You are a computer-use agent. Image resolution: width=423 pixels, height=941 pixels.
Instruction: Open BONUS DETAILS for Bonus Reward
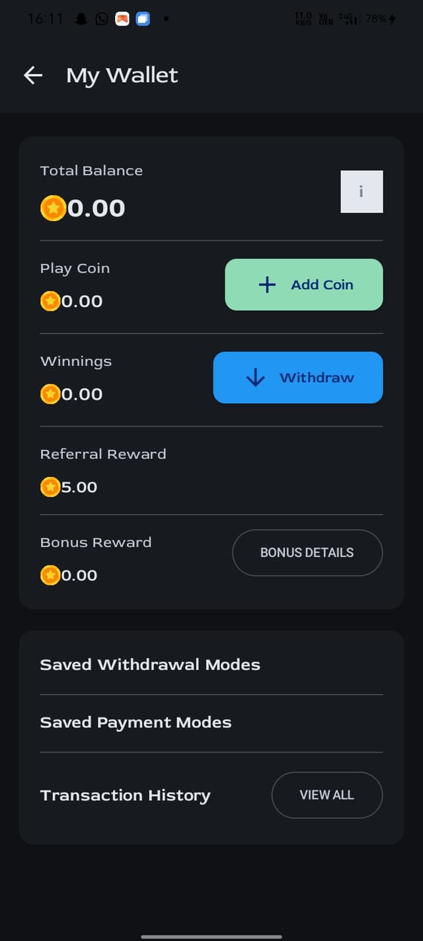coord(307,552)
